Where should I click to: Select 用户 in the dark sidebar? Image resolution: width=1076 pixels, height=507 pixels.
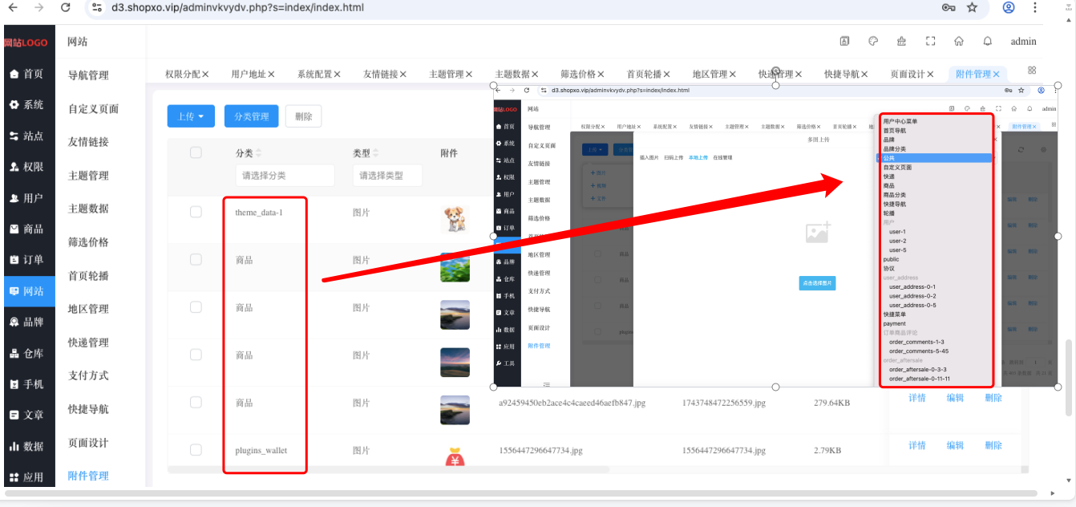(27, 198)
